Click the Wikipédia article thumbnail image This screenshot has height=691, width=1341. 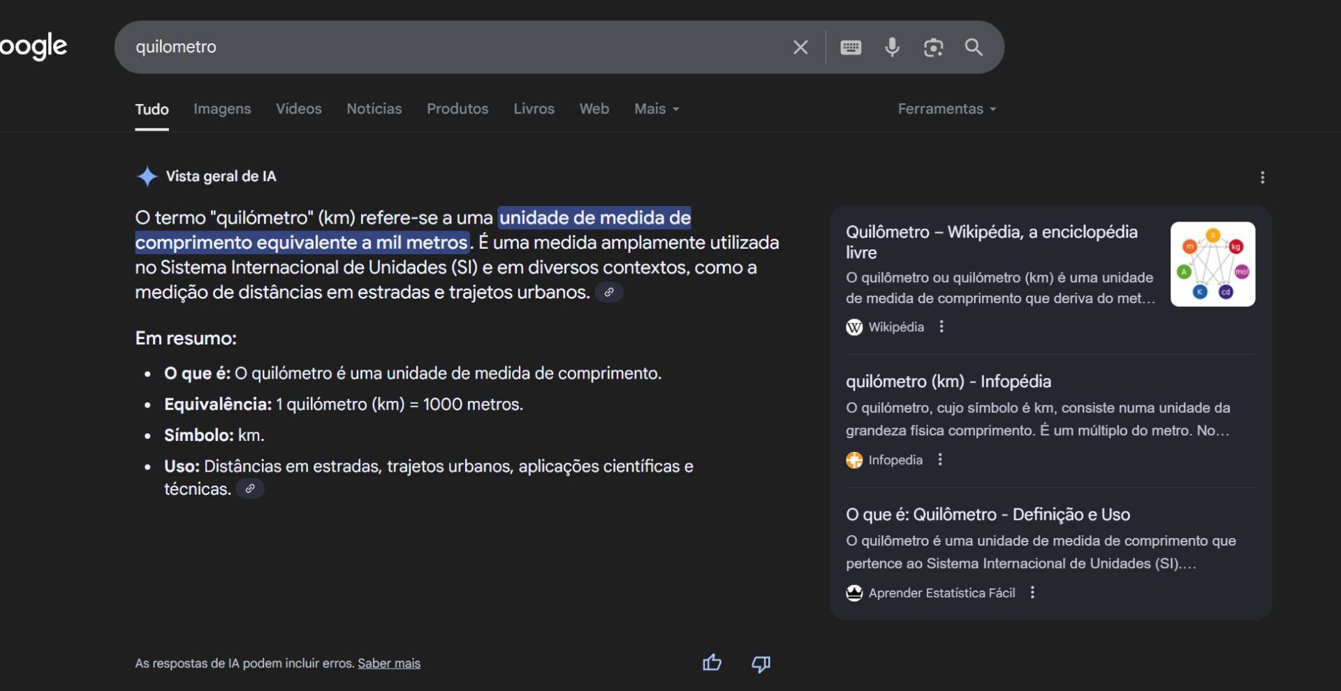[1213, 265]
